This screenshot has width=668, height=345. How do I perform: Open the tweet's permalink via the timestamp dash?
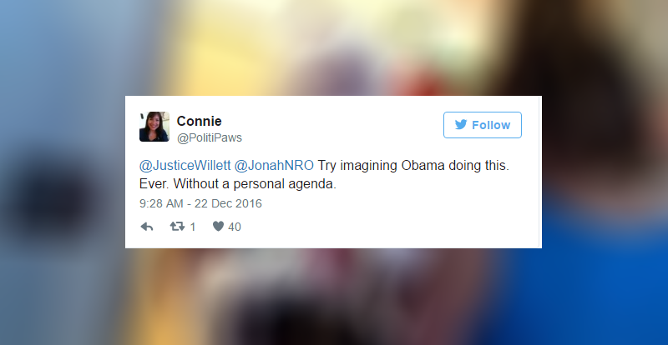[x=189, y=204]
